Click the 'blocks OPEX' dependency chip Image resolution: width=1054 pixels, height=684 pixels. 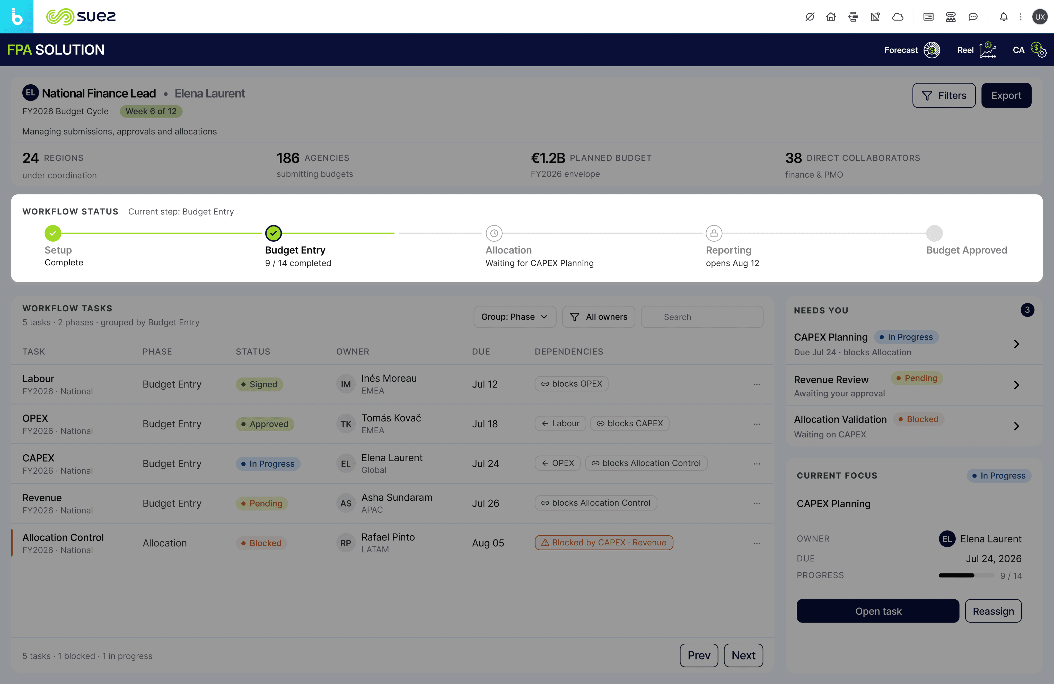click(x=571, y=384)
